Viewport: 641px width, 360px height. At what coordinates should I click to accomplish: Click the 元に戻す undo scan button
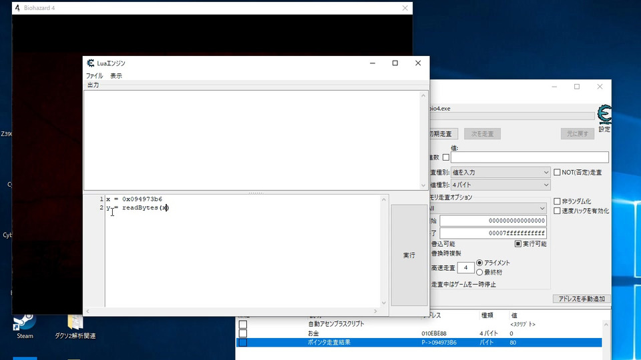click(577, 133)
